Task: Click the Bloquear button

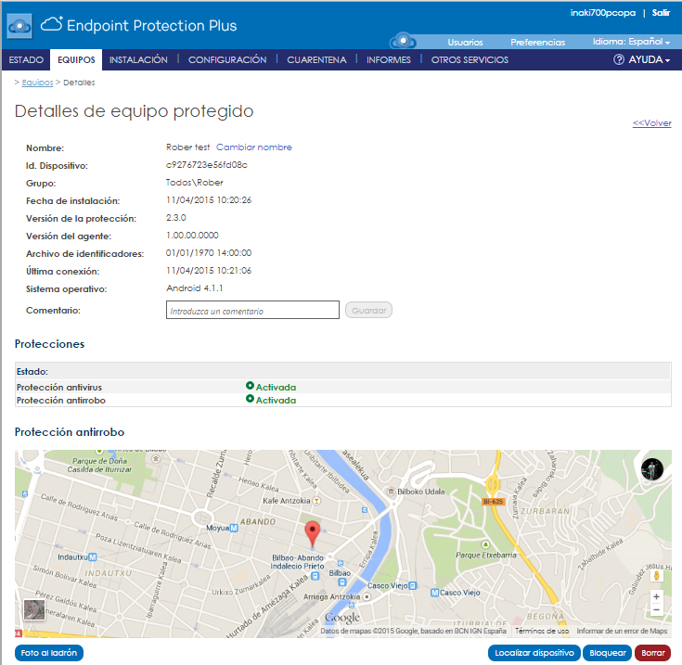Action: coord(608,653)
